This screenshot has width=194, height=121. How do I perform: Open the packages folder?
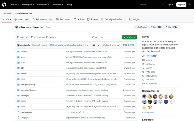tap(25, 96)
